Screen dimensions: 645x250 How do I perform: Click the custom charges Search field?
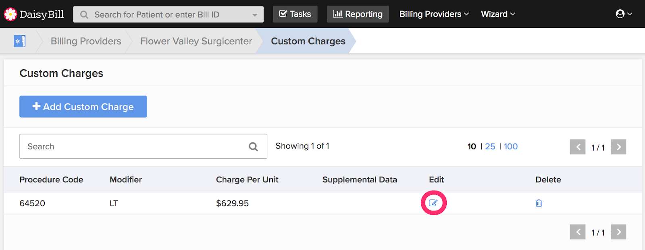[133, 147]
